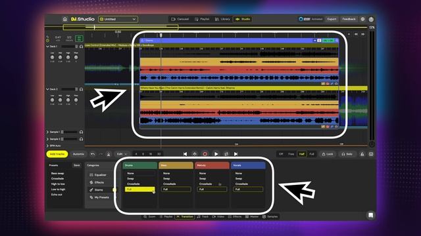Toggle headphone cue on Deck 1
The image size is (421, 236).
81,47
